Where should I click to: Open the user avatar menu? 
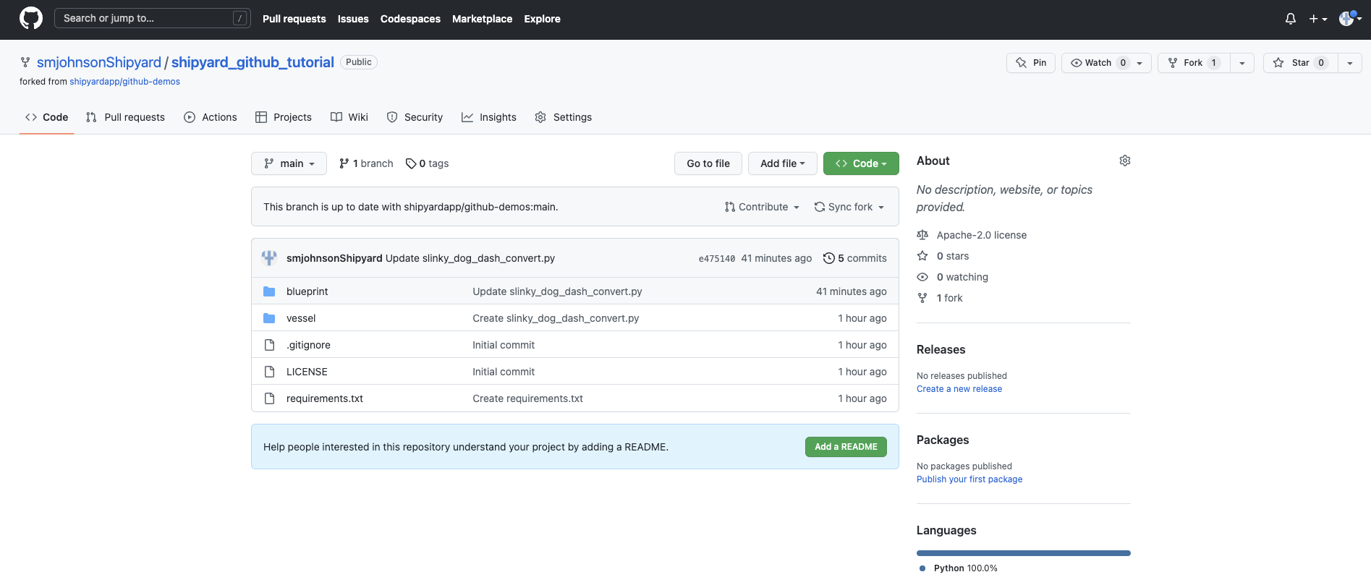pyautogui.click(x=1350, y=19)
